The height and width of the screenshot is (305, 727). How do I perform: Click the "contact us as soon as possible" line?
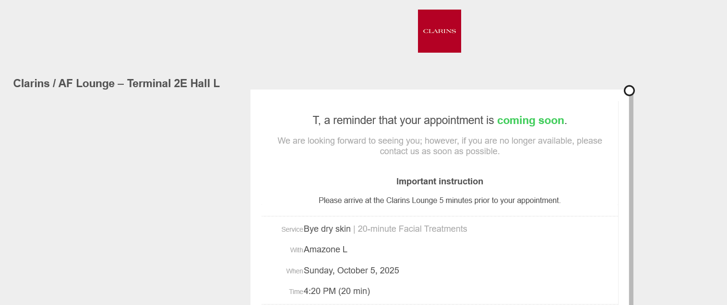pos(440,151)
